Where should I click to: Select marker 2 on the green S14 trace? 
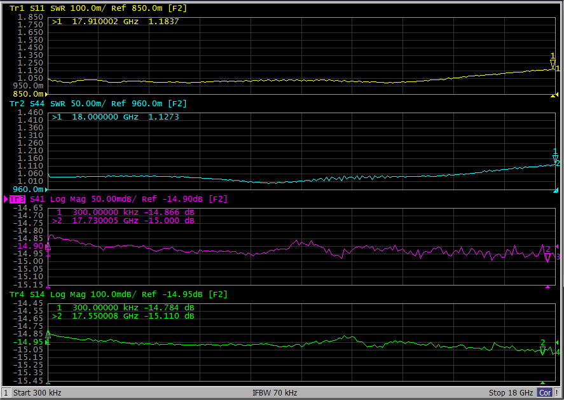542,349
